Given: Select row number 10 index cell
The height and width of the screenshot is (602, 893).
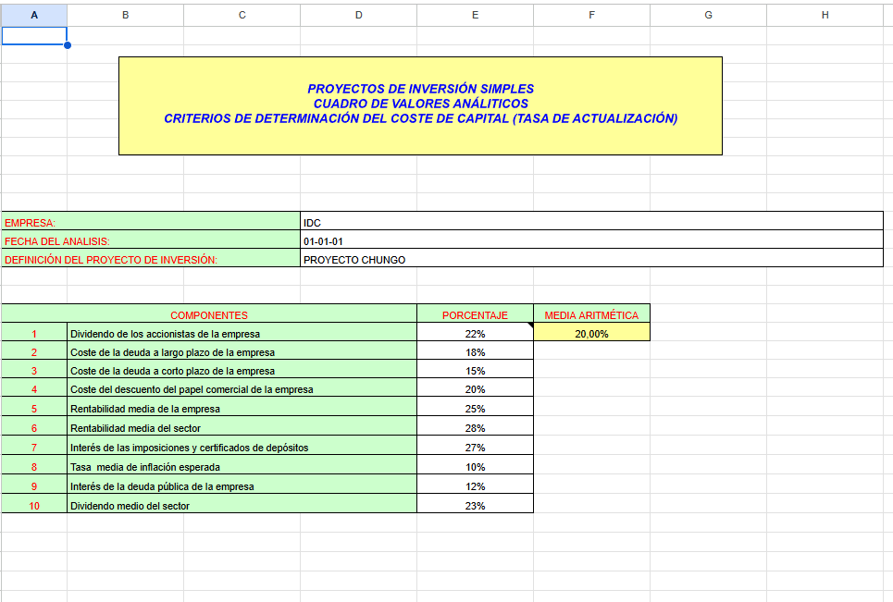Looking at the screenshot, I should point(34,506).
